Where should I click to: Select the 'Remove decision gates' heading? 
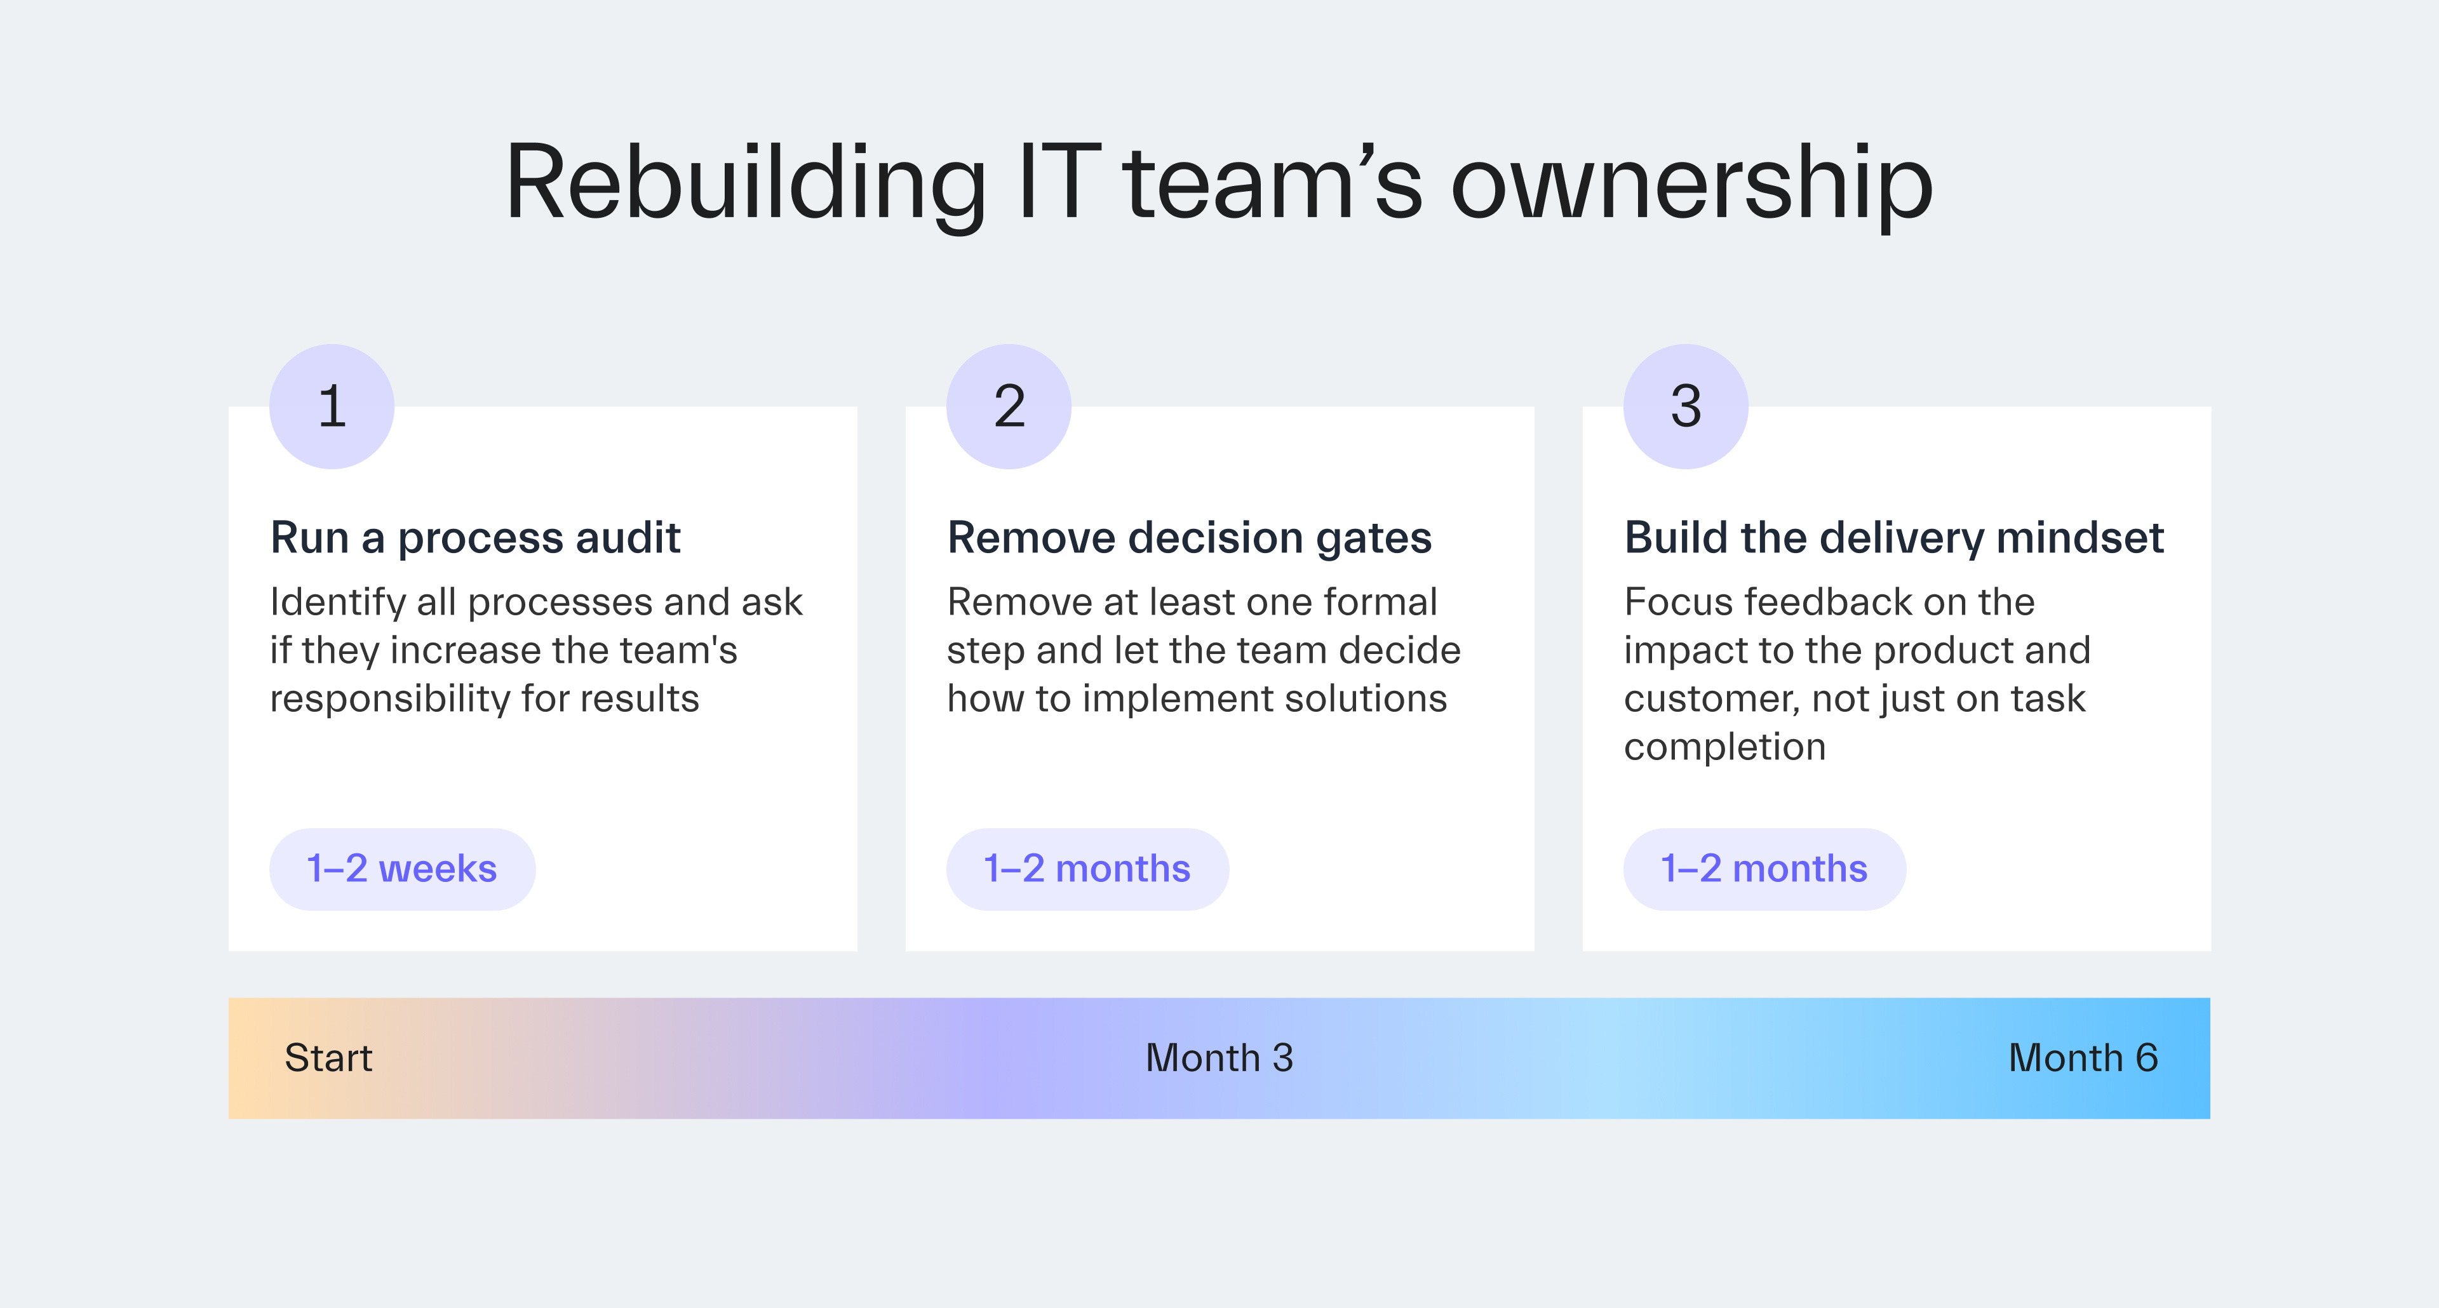click(1189, 538)
